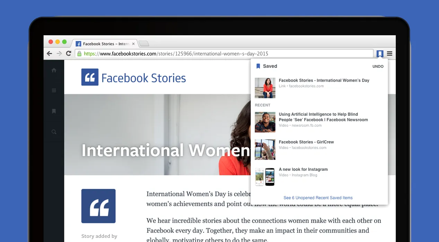Open the Chrome hamburger menu
This screenshot has width=439, height=242.
point(390,54)
